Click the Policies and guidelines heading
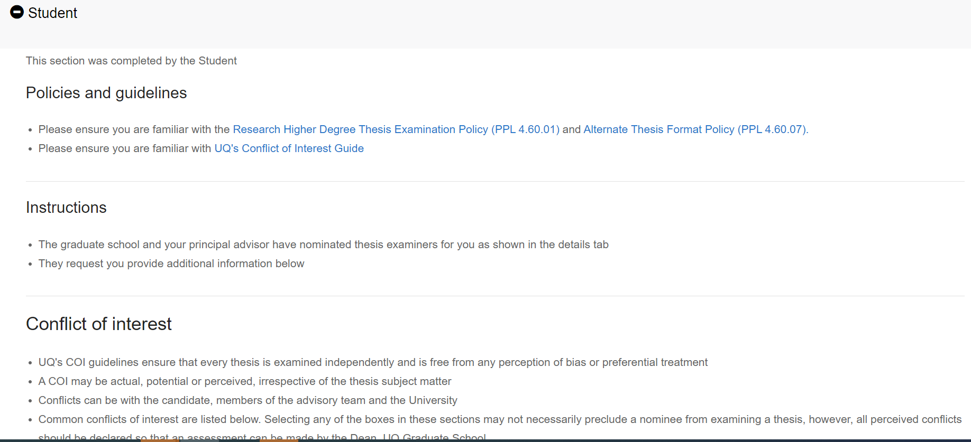The height and width of the screenshot is (442, 971). pyautogui.click(x=106, y=93)
